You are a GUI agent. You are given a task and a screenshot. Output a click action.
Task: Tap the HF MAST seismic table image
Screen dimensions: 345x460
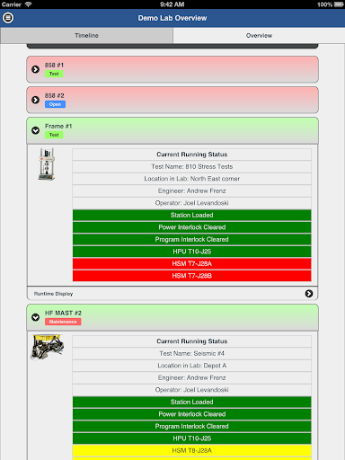coord(48,347)
